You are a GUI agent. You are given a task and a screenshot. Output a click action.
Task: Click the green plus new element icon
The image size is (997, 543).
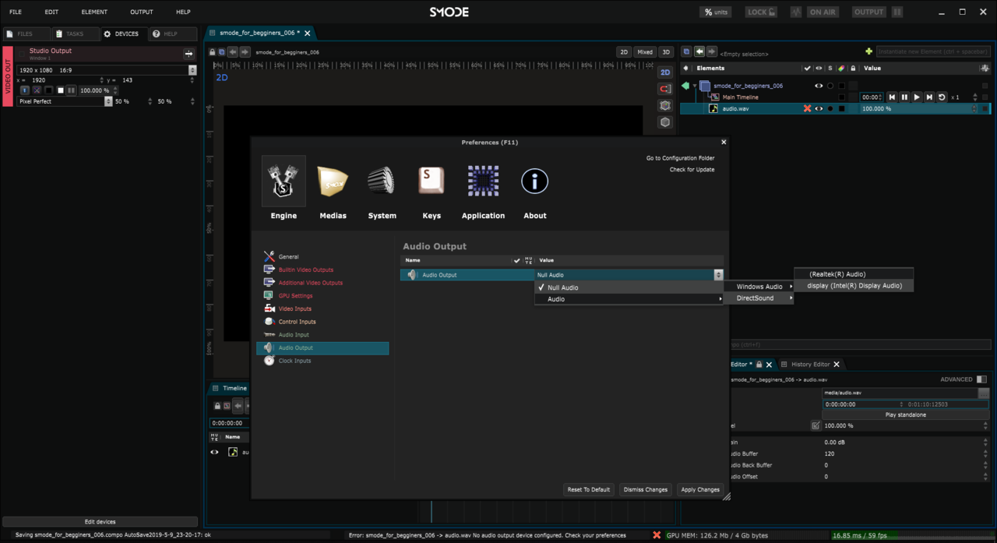pos(868,51)
